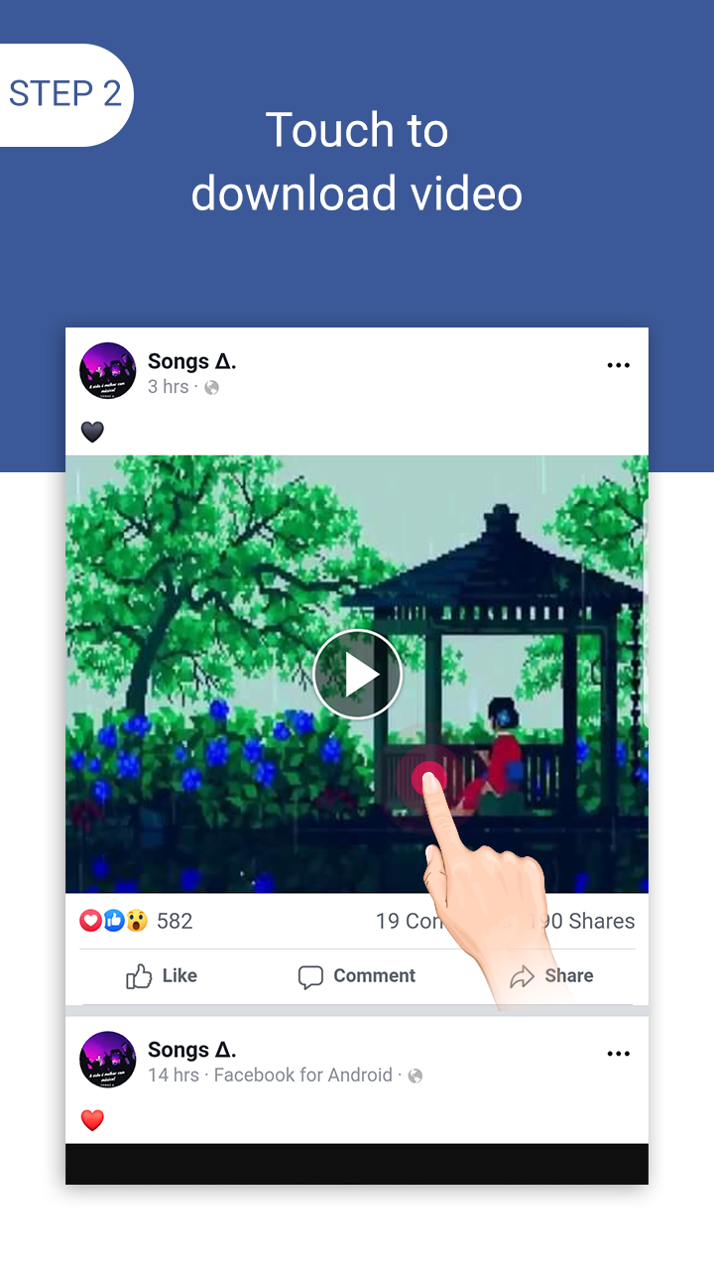Tap Songs Δ. profile picture in first post

[x=107, y=371]
